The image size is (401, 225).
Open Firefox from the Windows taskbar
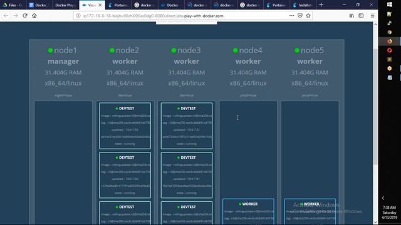390,41
